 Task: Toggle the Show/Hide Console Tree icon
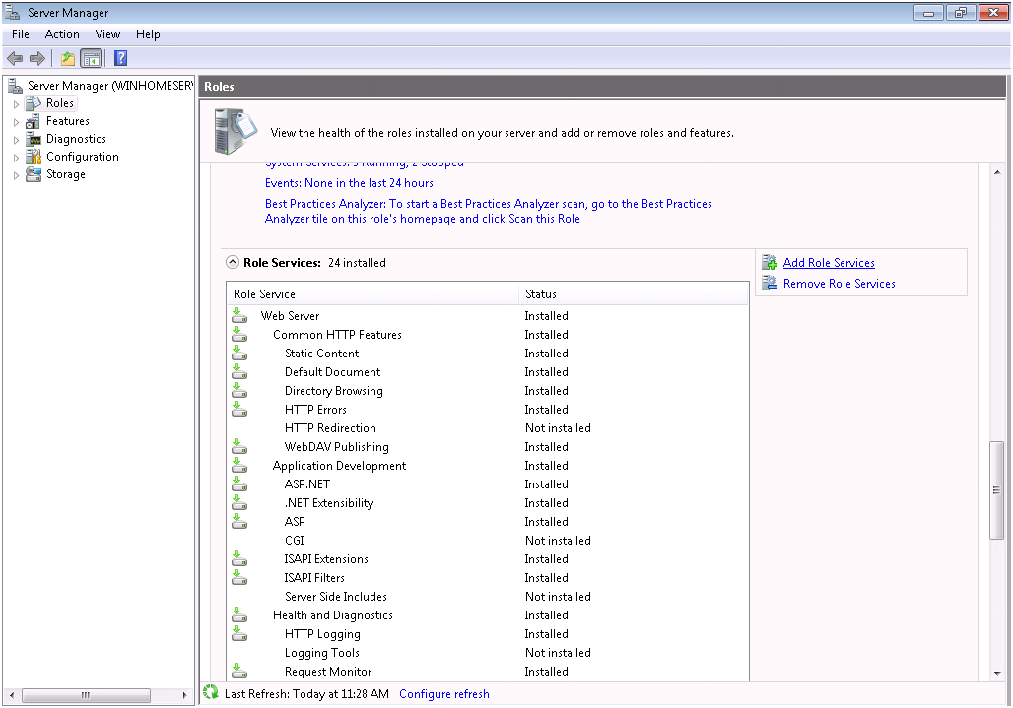(91, 59)
